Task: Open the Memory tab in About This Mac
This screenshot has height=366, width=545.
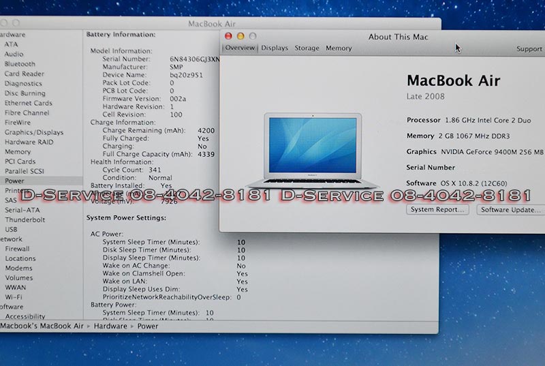Action: point(339,48)
